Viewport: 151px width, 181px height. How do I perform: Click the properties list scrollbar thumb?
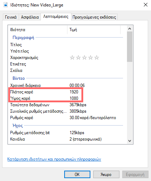[x=129, y=47]
